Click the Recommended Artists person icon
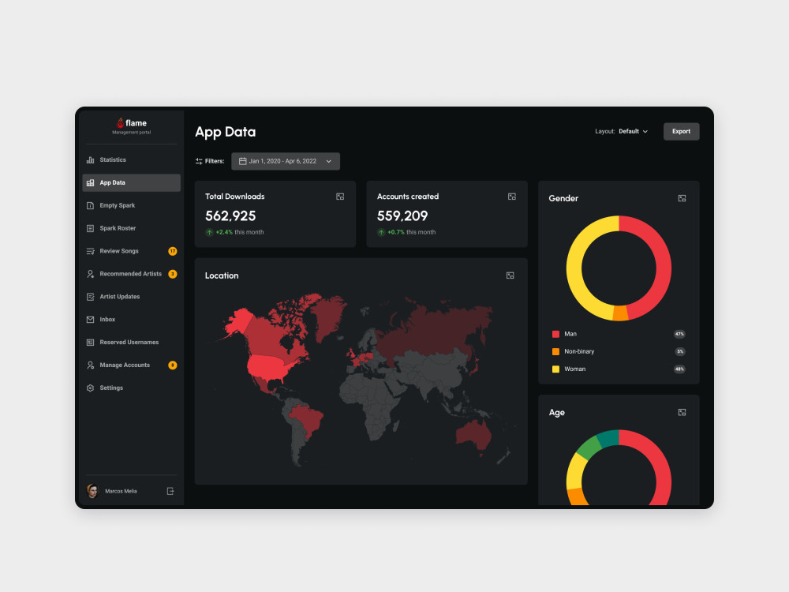The height and width of the screenshot is (592, 789). pos(90,274)
